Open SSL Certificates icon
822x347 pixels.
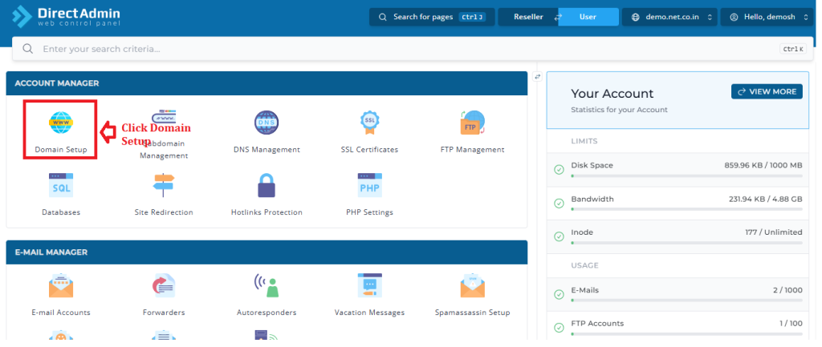[369, 123]
